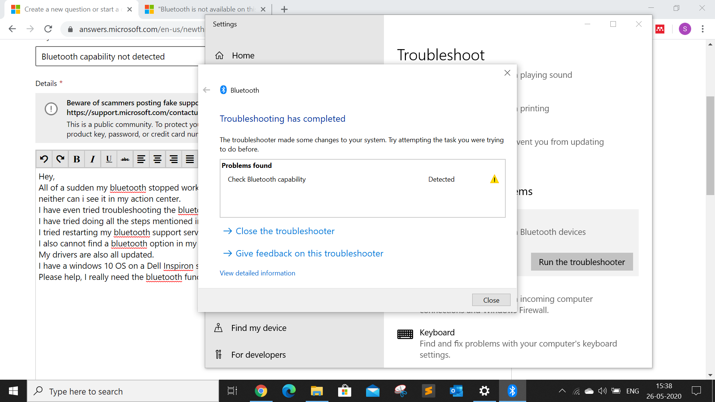The width and height of the screenshot is (715, 402).
Task: Apply underline formatting
Action: (x=109, y=159)
